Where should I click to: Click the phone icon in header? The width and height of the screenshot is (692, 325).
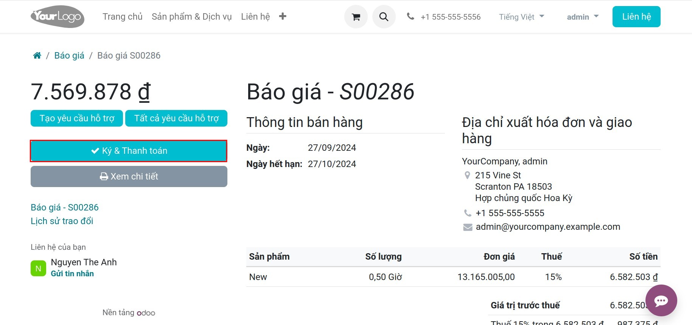tap(410, 16)
